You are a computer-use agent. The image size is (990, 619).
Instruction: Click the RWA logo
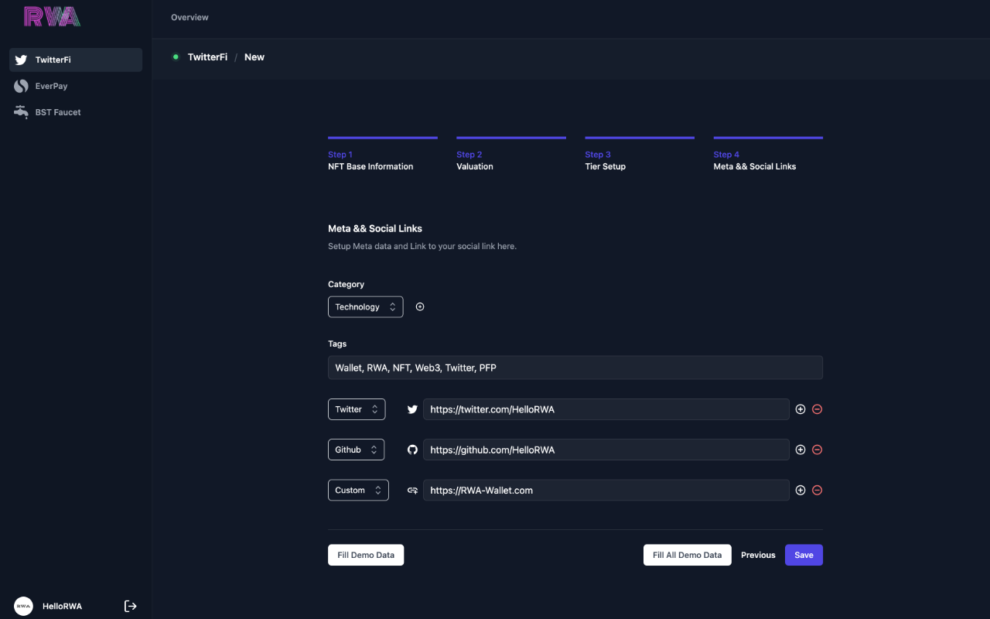click(51, 16)
